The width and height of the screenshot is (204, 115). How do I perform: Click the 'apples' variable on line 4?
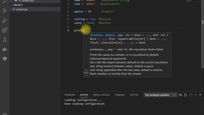(x=79, y=11)
